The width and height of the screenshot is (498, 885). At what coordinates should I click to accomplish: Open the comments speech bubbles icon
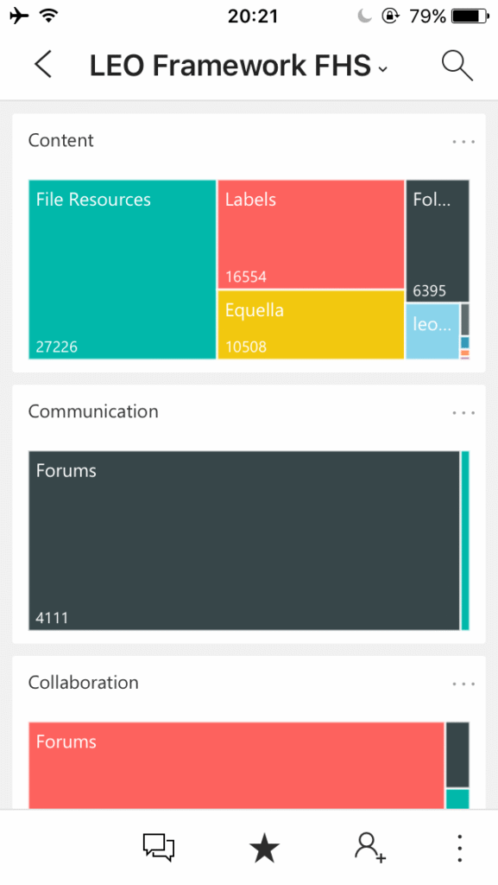pyautogui.click(x=158, y=848)
